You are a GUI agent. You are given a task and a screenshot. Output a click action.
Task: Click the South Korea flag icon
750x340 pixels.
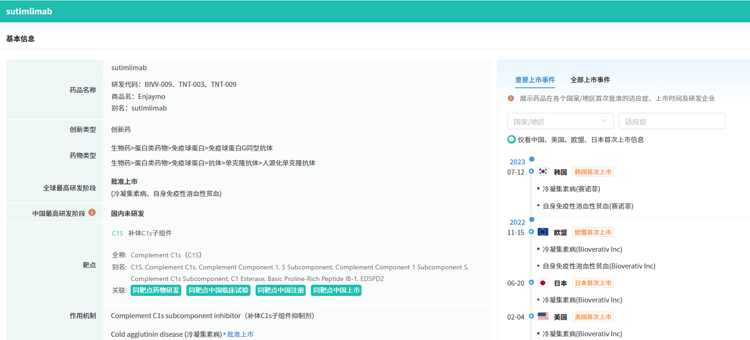[x=543, y=171]
